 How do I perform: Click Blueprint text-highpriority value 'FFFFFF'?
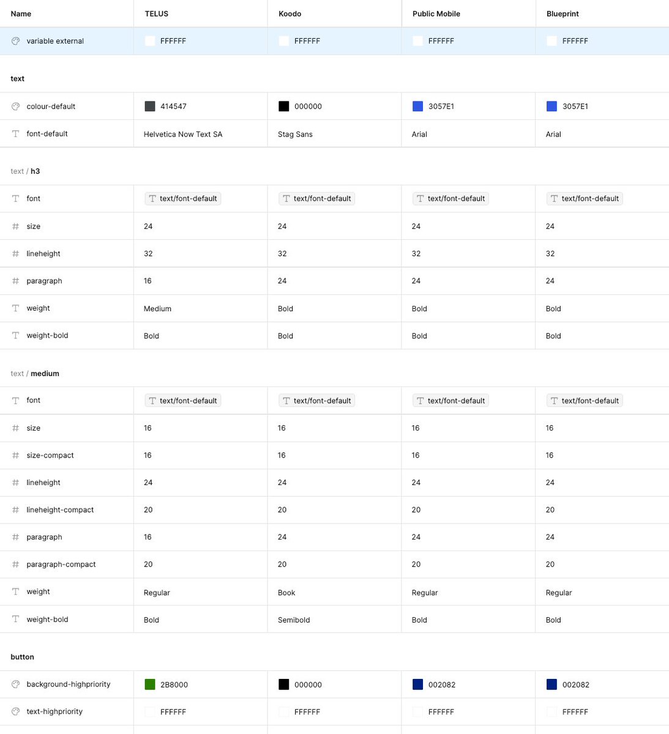pos(575,712)
